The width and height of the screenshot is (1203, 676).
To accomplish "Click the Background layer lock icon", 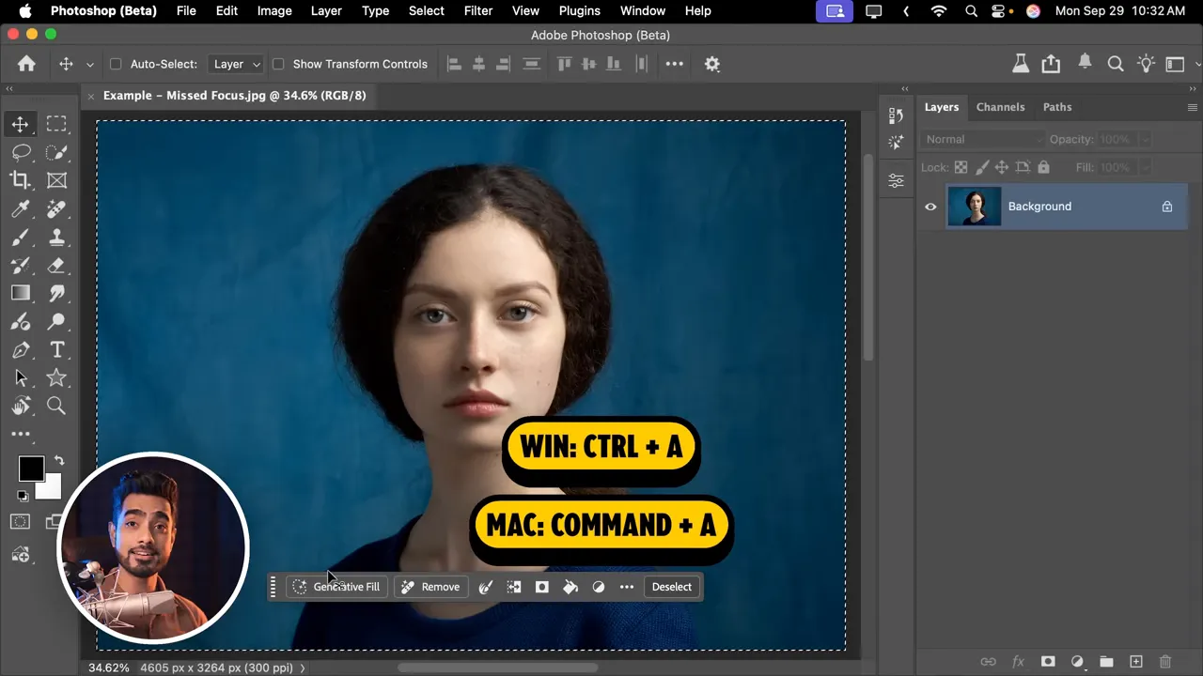I will point(1167,207).
